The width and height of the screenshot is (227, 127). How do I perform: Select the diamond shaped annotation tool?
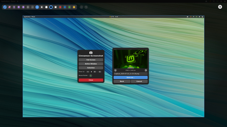tap(28, 7)
